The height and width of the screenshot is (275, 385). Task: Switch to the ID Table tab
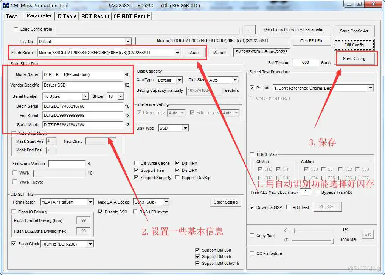(66, 16)
